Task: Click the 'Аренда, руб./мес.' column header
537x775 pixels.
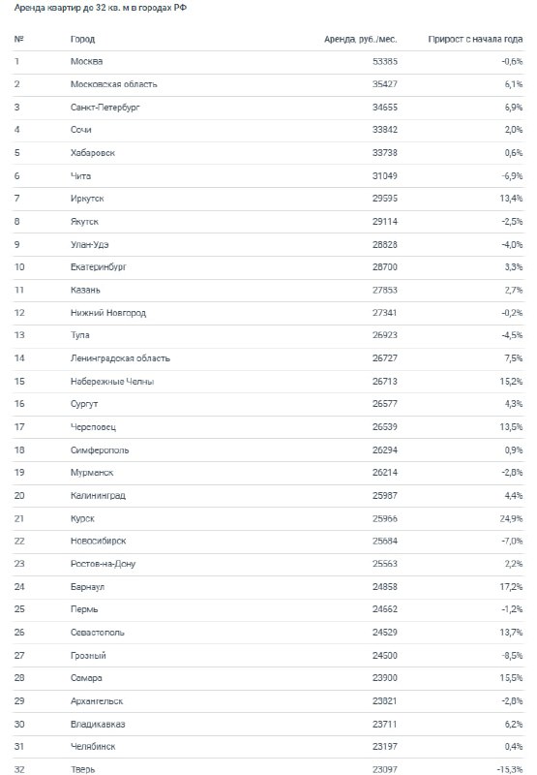Action: 360,39
